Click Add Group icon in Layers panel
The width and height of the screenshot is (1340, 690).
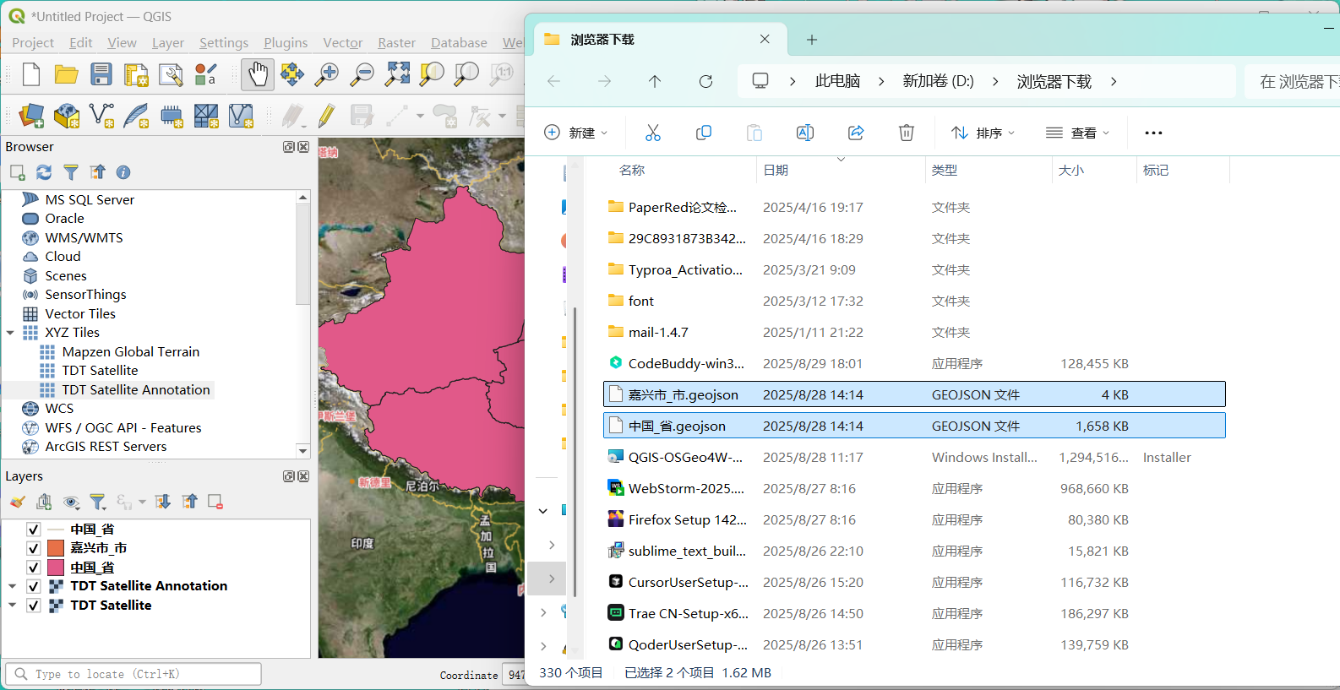(x=44, y=502)
